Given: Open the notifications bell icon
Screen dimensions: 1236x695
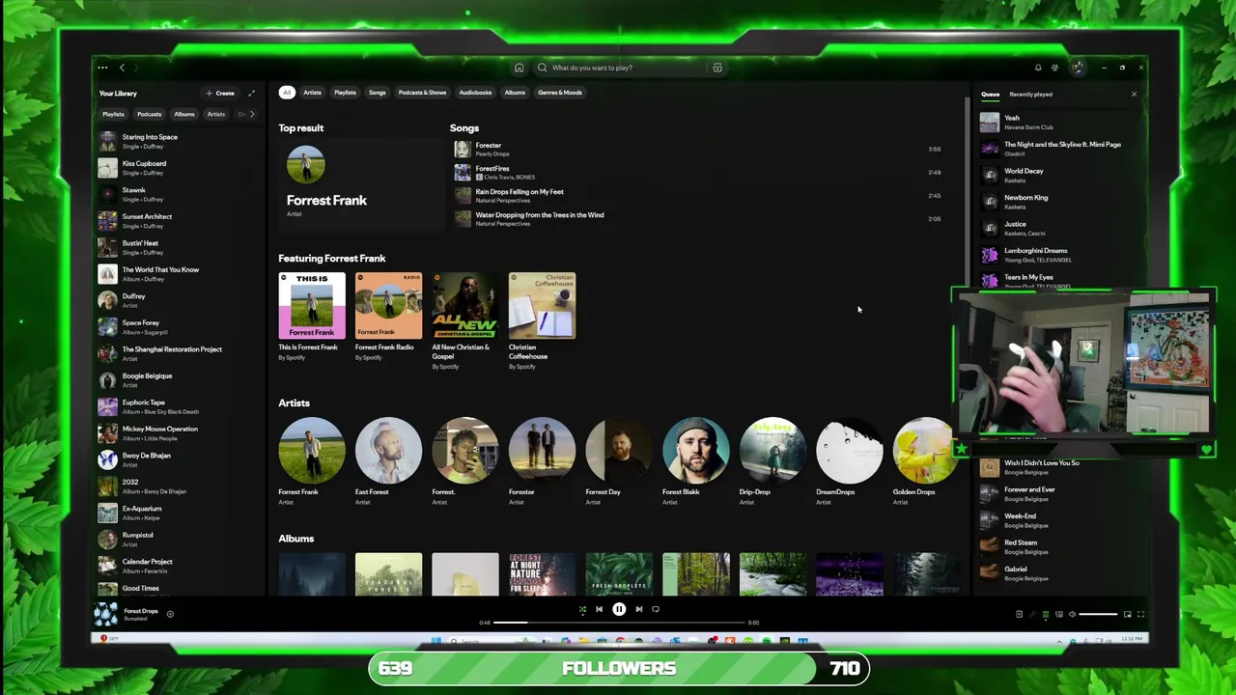Looking at the screenshot, I should tap(1038, 68).
